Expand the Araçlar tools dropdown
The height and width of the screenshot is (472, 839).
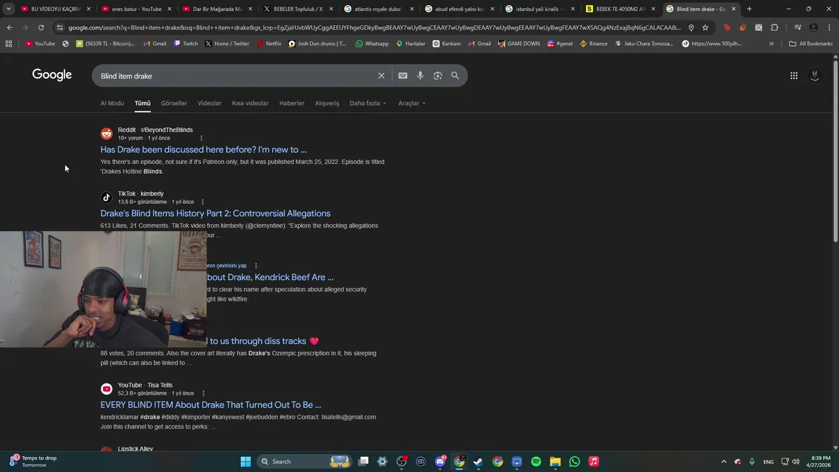(x=412, y=103)
